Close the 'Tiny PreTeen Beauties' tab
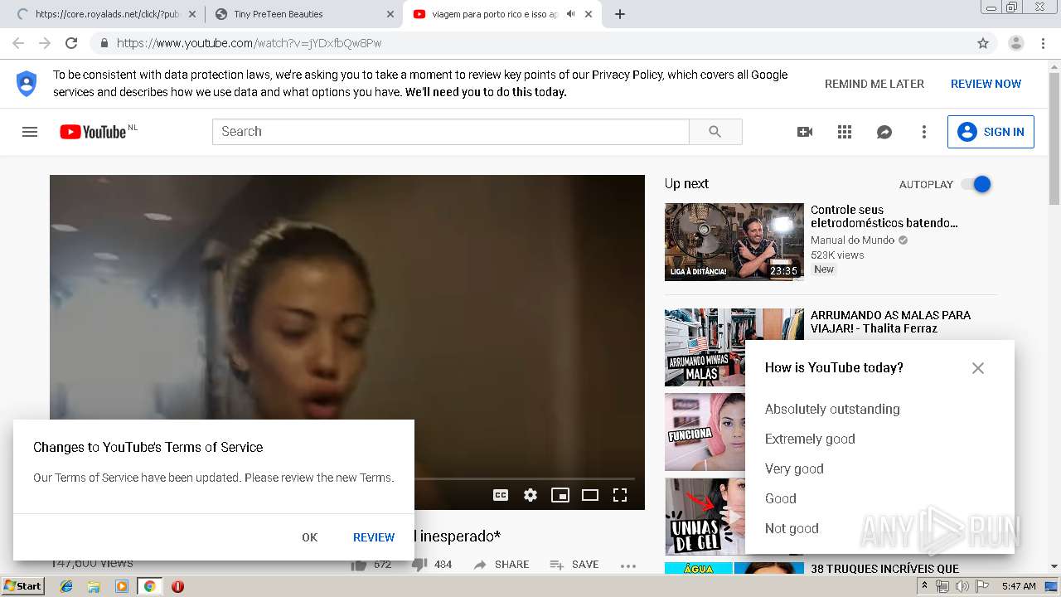Viewport: 1061px width, 597px height. (x=390, y=14)
